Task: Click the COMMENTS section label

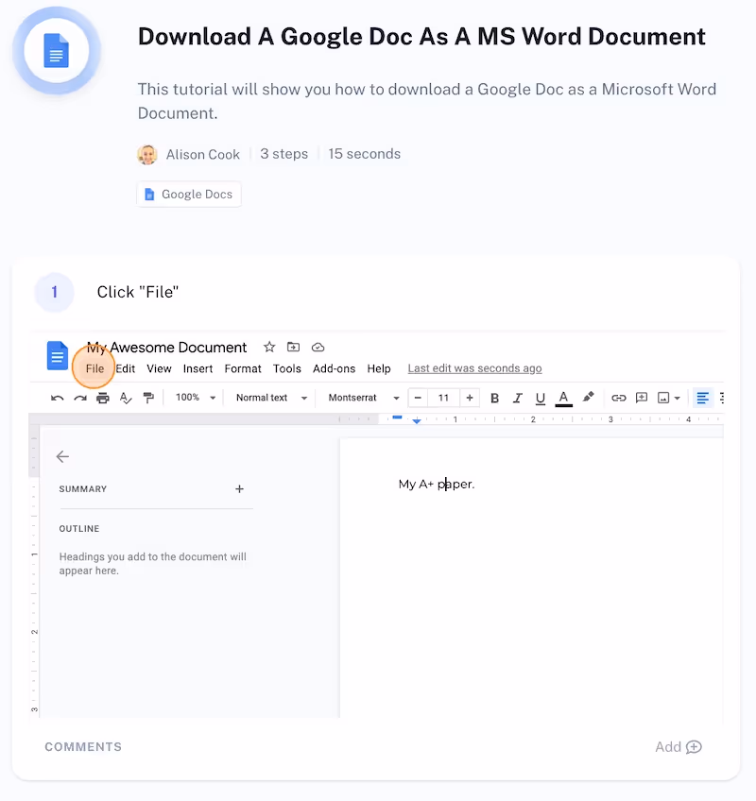Action: pos(83,747)
